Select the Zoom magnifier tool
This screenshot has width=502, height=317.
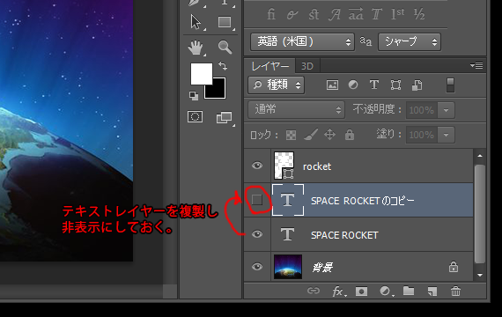pyautogui.click(x=225, y=47)
